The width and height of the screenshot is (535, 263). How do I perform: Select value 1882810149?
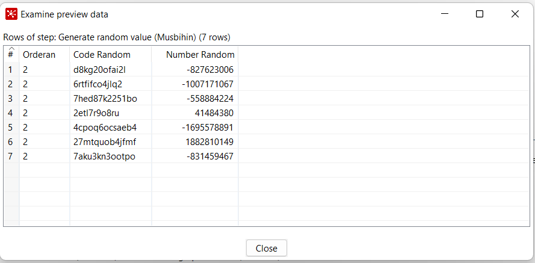[195, 141]
